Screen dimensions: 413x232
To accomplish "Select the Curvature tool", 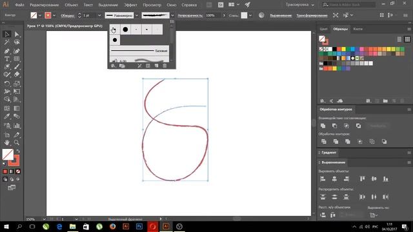I will [x=17, y=51].
